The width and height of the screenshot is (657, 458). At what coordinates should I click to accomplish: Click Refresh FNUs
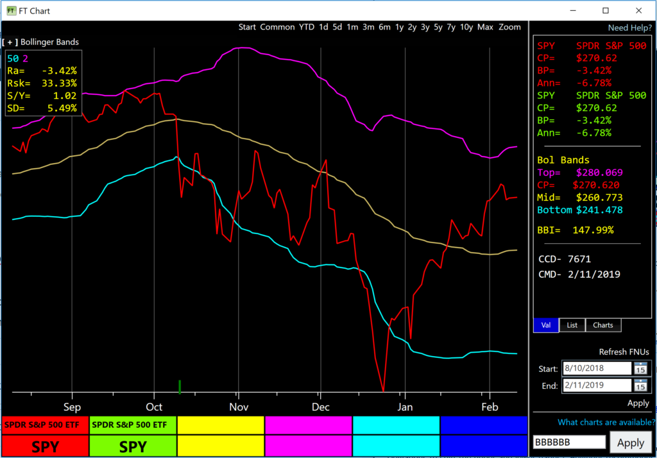click(x=625, y=352)
